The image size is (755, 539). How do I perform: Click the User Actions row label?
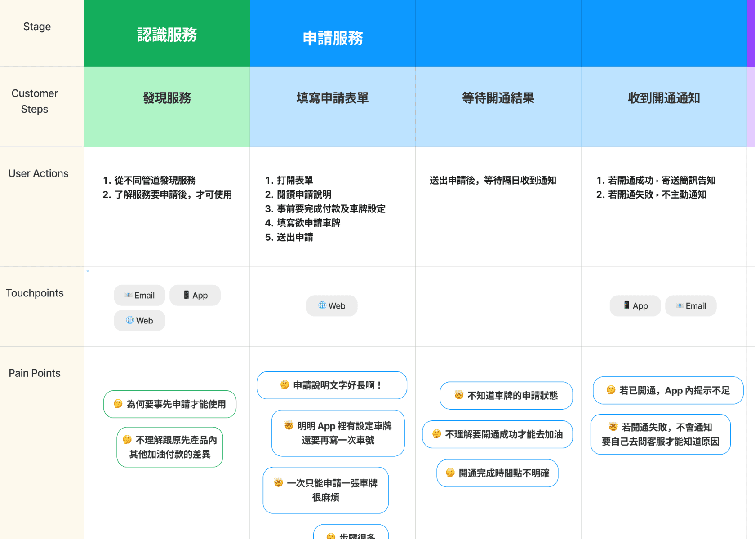point(38,173)
